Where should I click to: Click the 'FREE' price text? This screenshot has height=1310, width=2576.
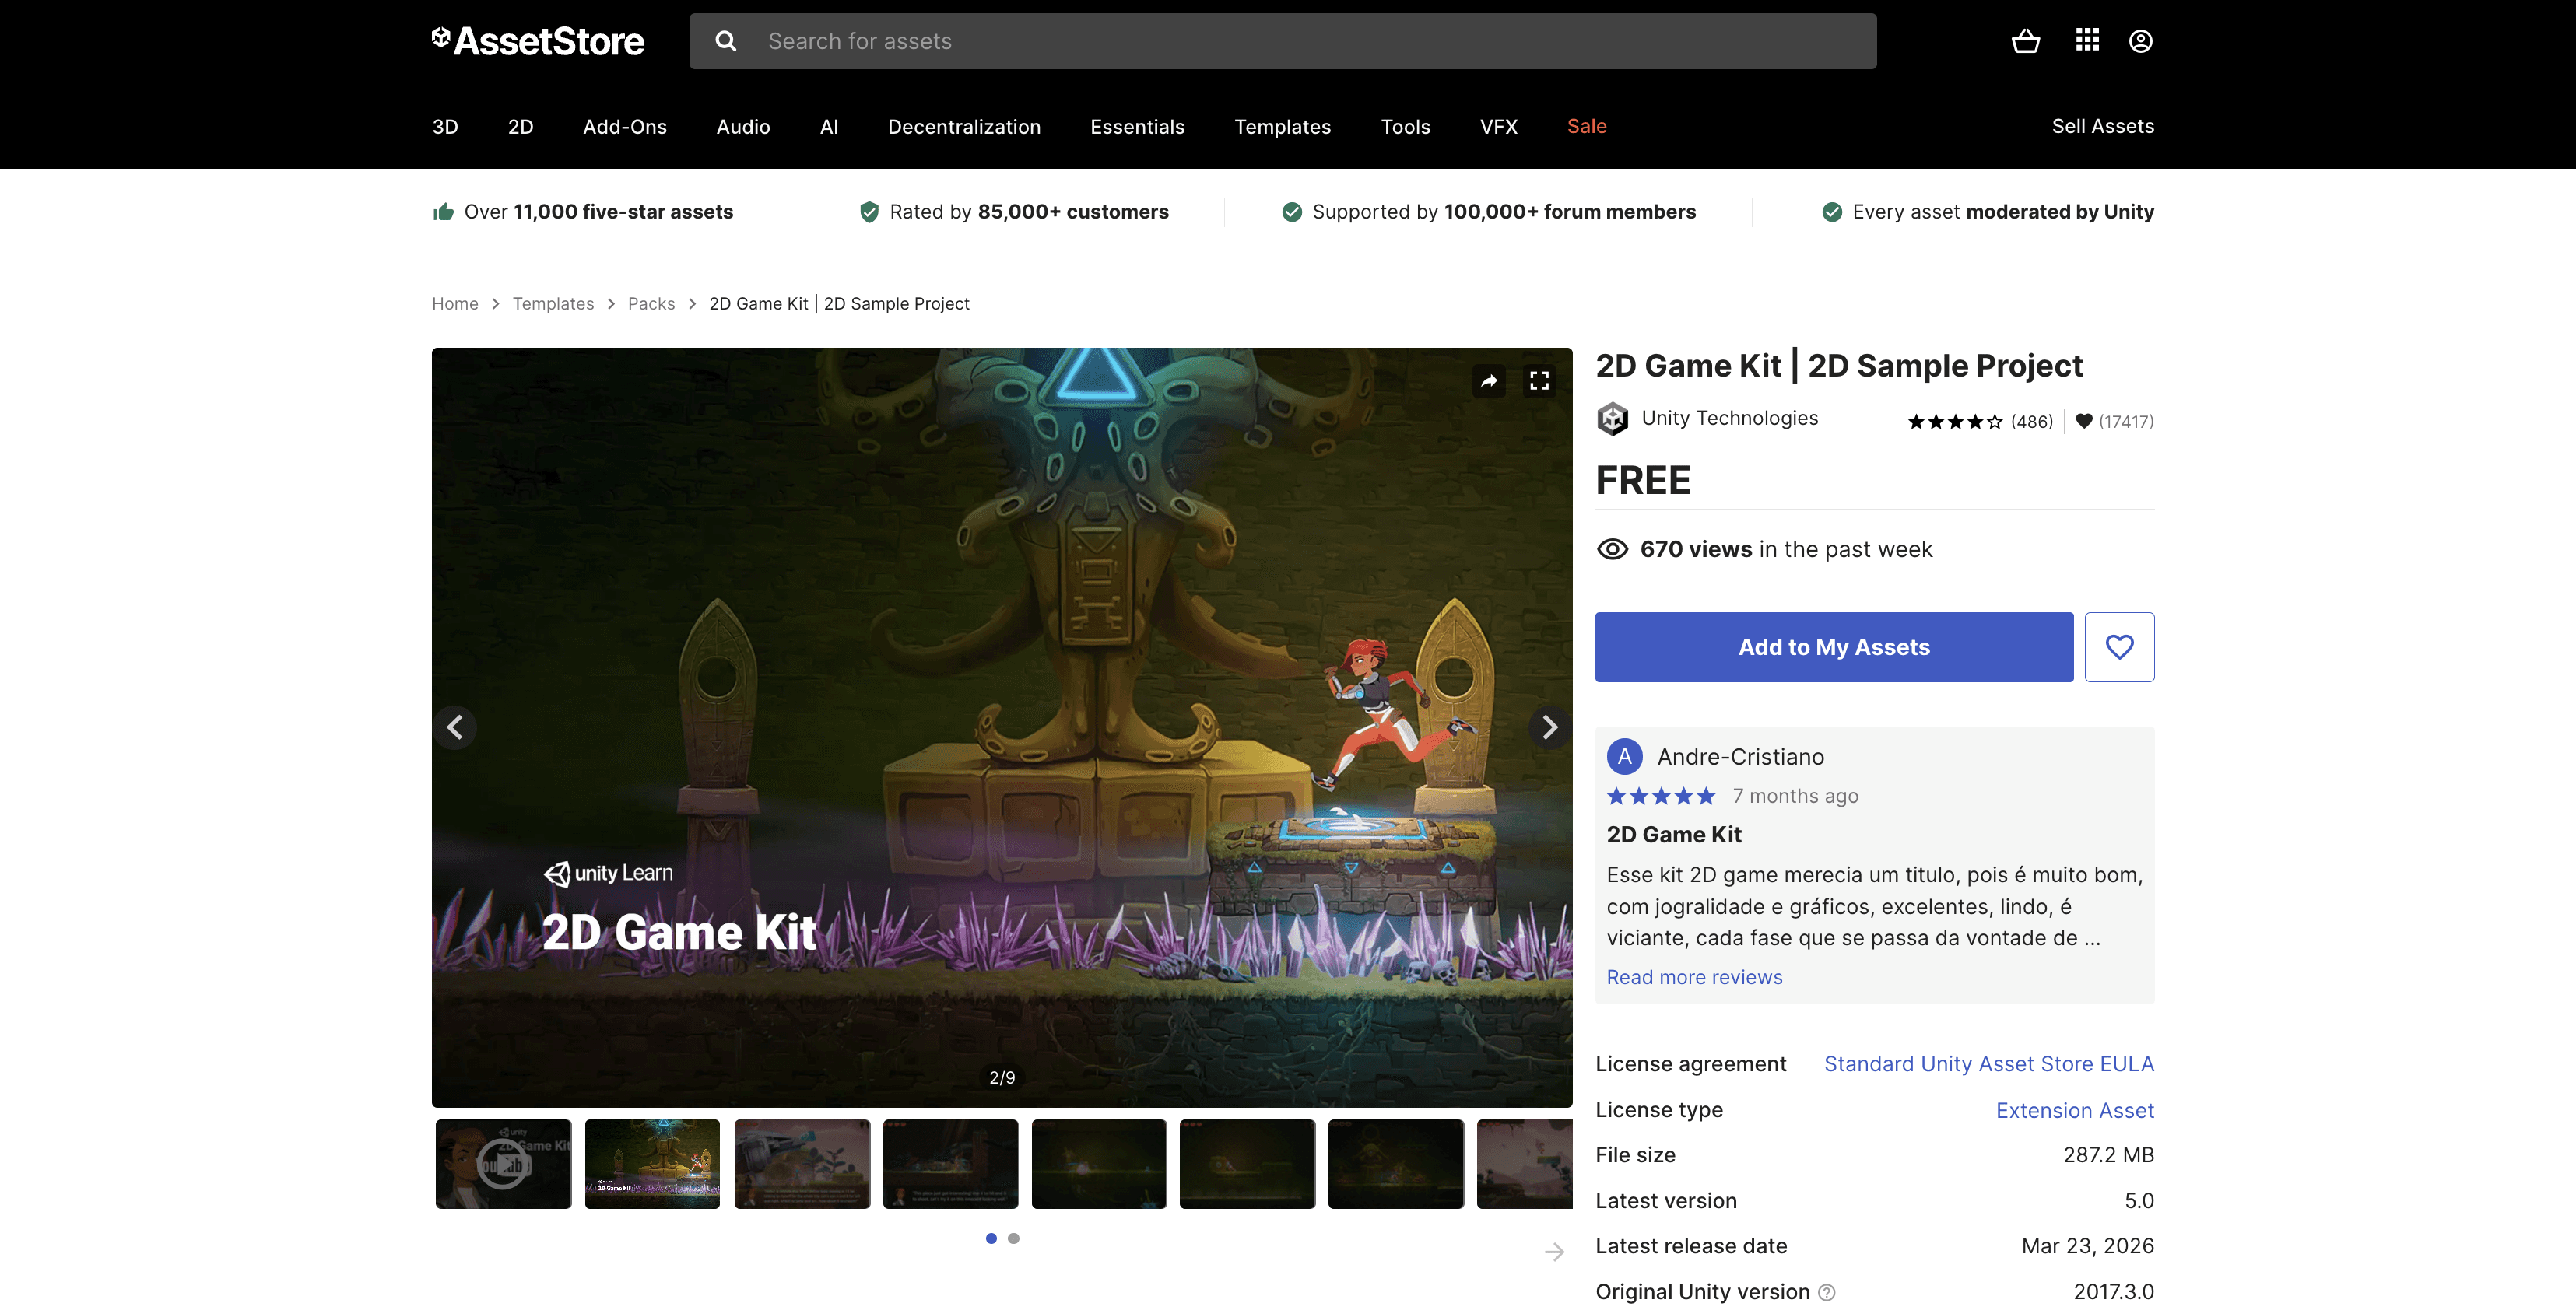click(x=1643, y=481)
